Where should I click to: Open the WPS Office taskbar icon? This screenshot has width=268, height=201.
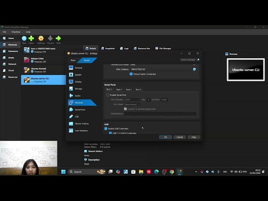(149, 172)
